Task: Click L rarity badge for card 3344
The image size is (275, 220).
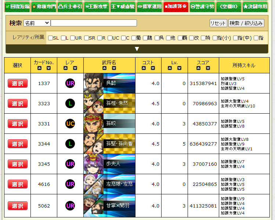Action: (x=70, y=144)
